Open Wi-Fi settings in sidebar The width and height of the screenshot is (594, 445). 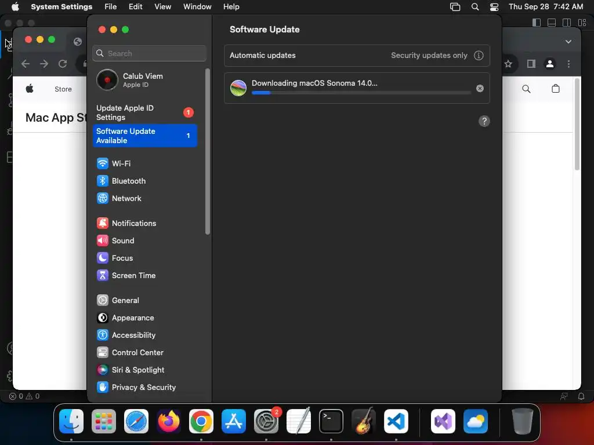tap(144, 163)
